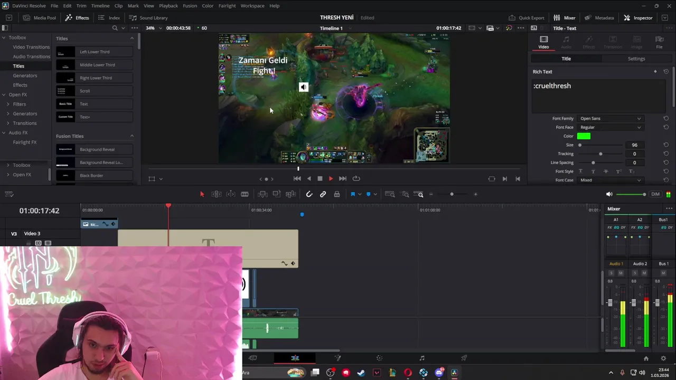Jump to last frame in viewer
The width and height of the screenshot is (676, 380).
click(343, 178)
